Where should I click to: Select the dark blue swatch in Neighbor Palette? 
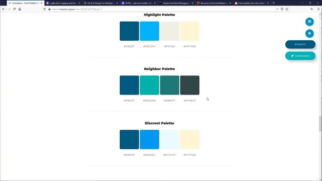coord(129,85)
